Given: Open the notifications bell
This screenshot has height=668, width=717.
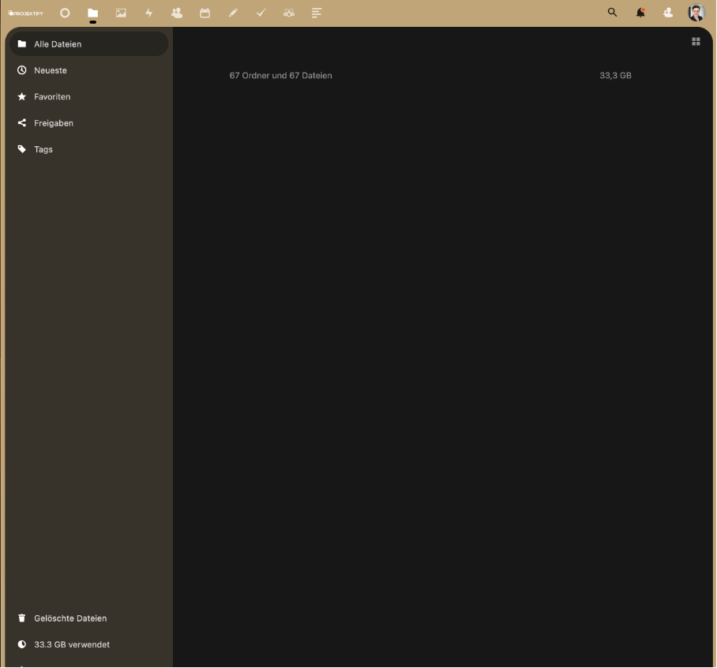Looking at the screenshot, I should click(x=640, y=13).
